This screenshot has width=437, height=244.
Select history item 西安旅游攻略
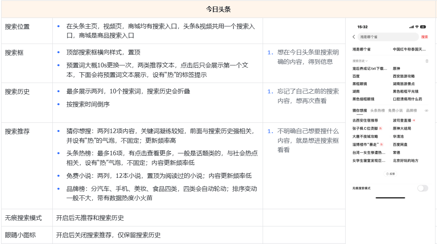pos(404,76)
